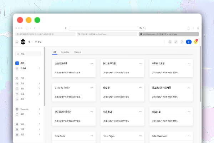The height and width of the screenshot is (143, 214).
Task: Open Safari's sidebar dropdown arrow
Action: tap(31, 28)
